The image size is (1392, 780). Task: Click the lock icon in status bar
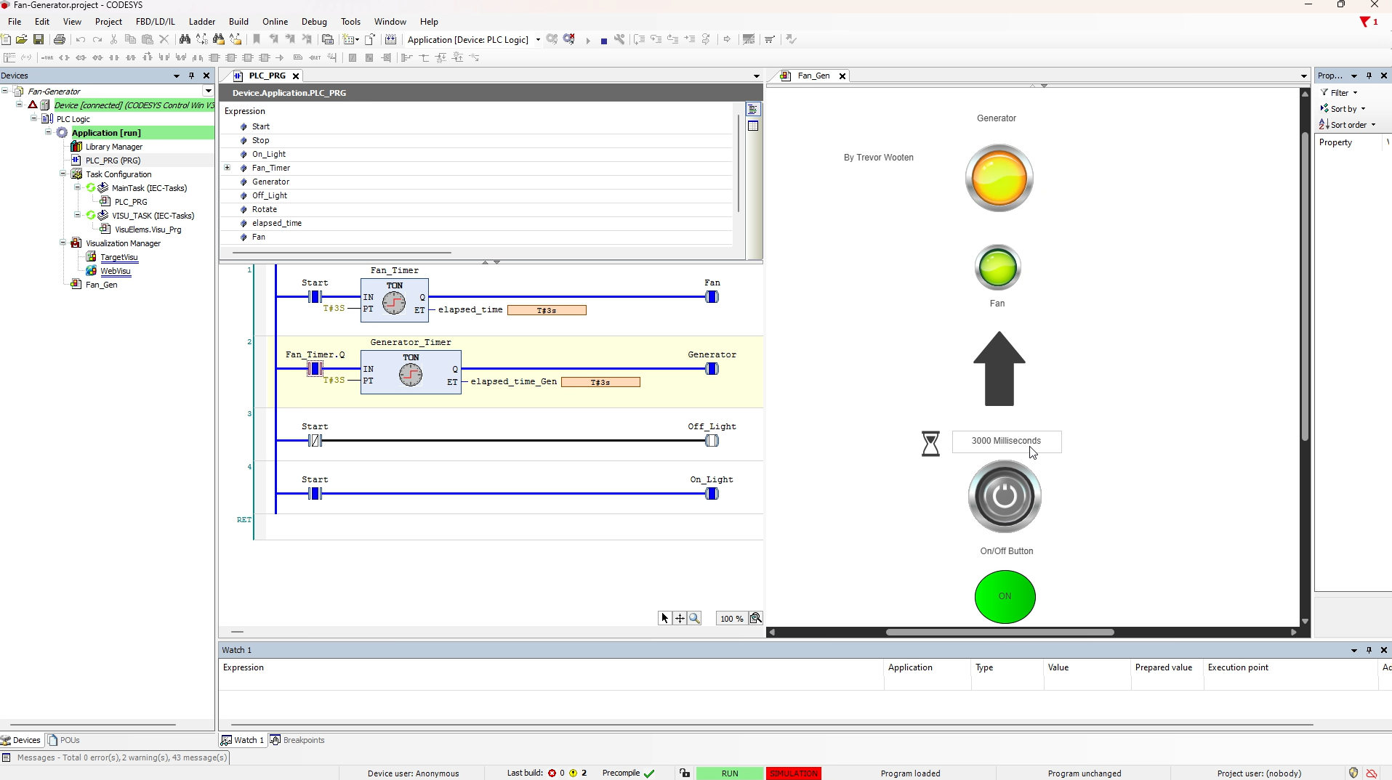click(685, 773)
